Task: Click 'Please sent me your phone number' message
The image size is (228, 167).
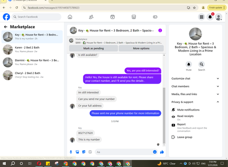Action: pos(125,113)
